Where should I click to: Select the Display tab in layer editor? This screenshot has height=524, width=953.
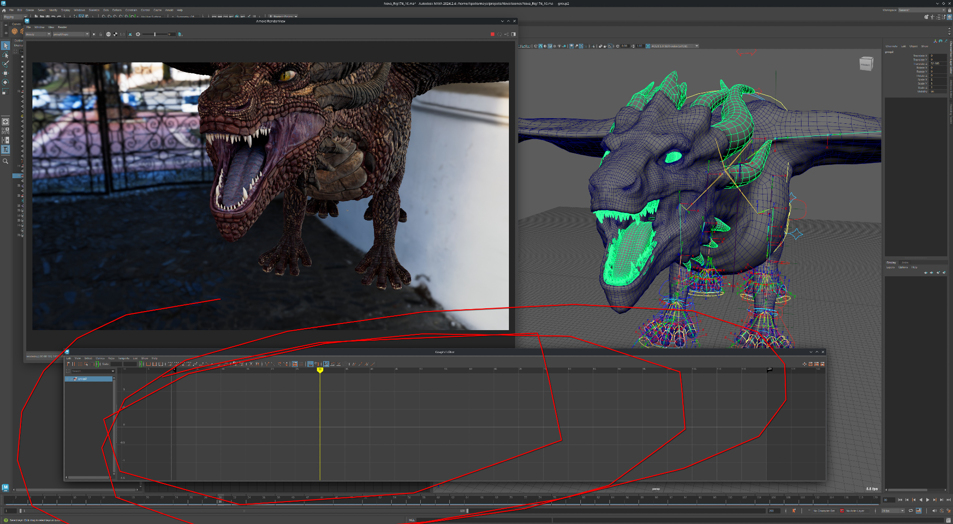click(x=891, y=262)
